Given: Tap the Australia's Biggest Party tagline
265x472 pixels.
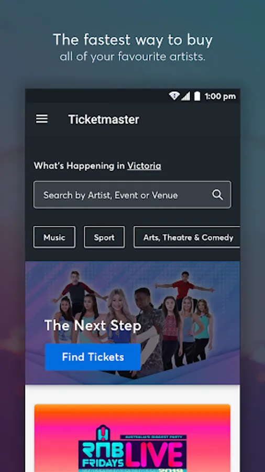Looking at the screenshot, I should click(153, 437).
